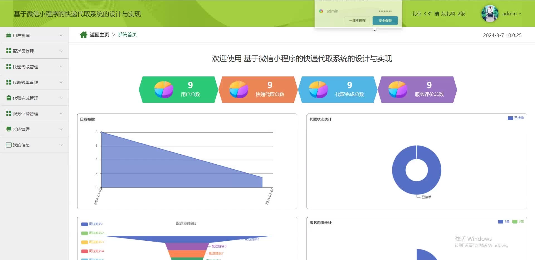Click the pie icon on 用户总数 card

click(x=164, y=90)
